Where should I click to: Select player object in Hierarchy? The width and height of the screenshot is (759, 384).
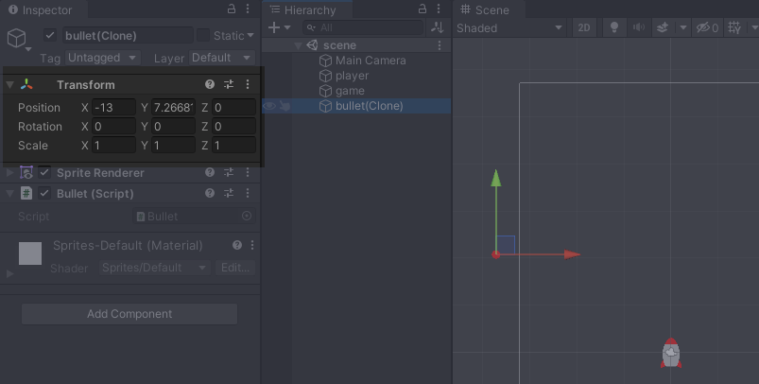coord(352,76)
